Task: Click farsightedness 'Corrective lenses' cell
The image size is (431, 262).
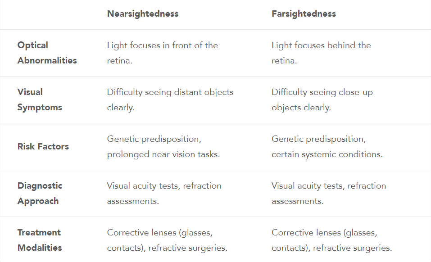Action: coord(332,240)
